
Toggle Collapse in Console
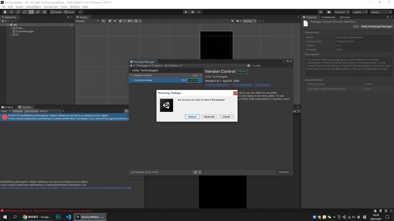pos(17,111)
